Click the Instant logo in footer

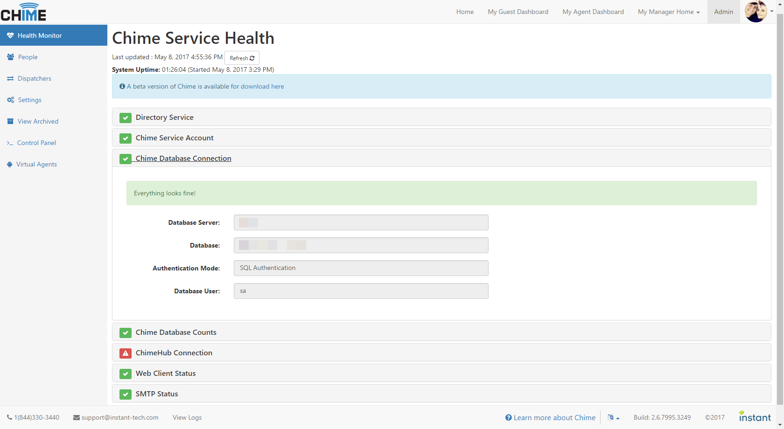point(755,416)
